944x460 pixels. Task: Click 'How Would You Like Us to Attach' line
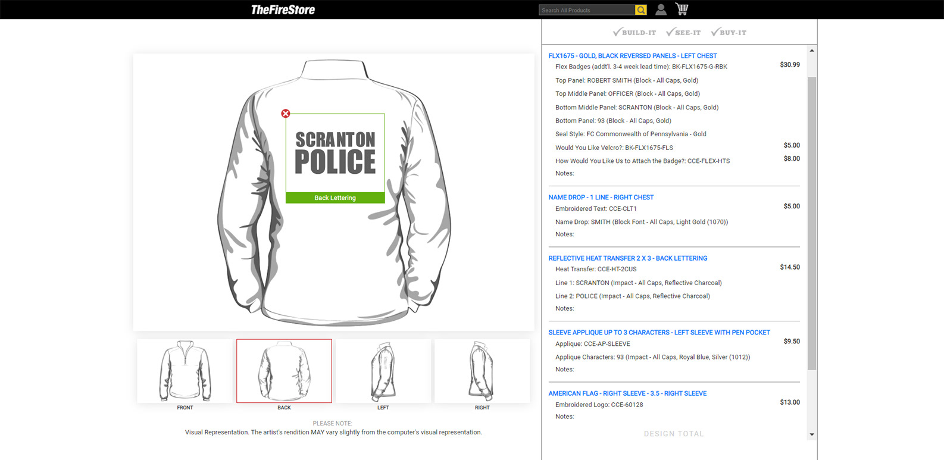click(642, 161)
